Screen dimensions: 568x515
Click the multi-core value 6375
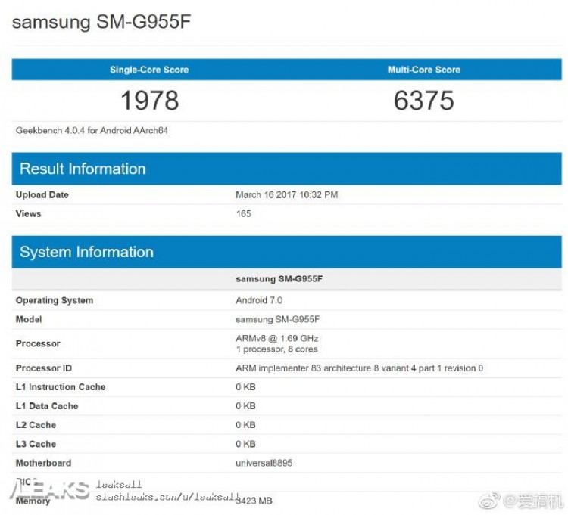click(424, 100)
